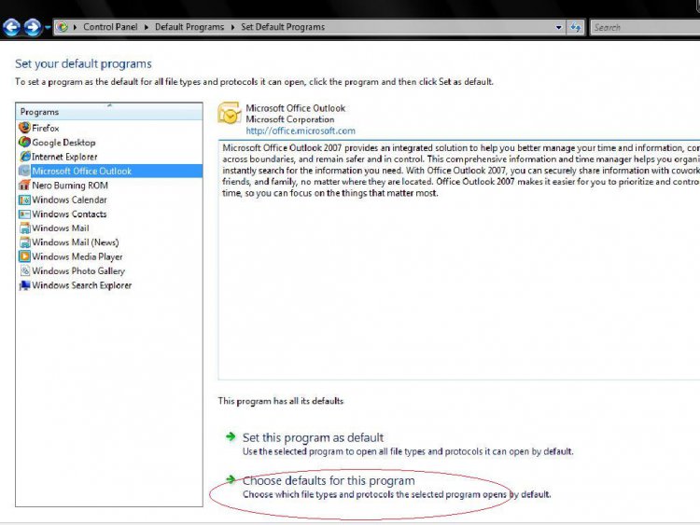The image size is (700, 525).
Task: Sort list by the Programs column header
Action: tap(109, 112)
